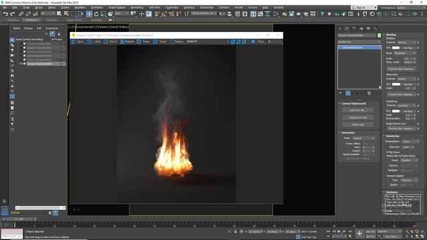This screenshot has width=427, height=240.
Task: Toggle Single bounce only checkbox
Action: pos(418,124)
